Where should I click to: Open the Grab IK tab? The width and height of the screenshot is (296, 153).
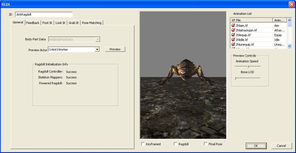[x=74, y=23]
